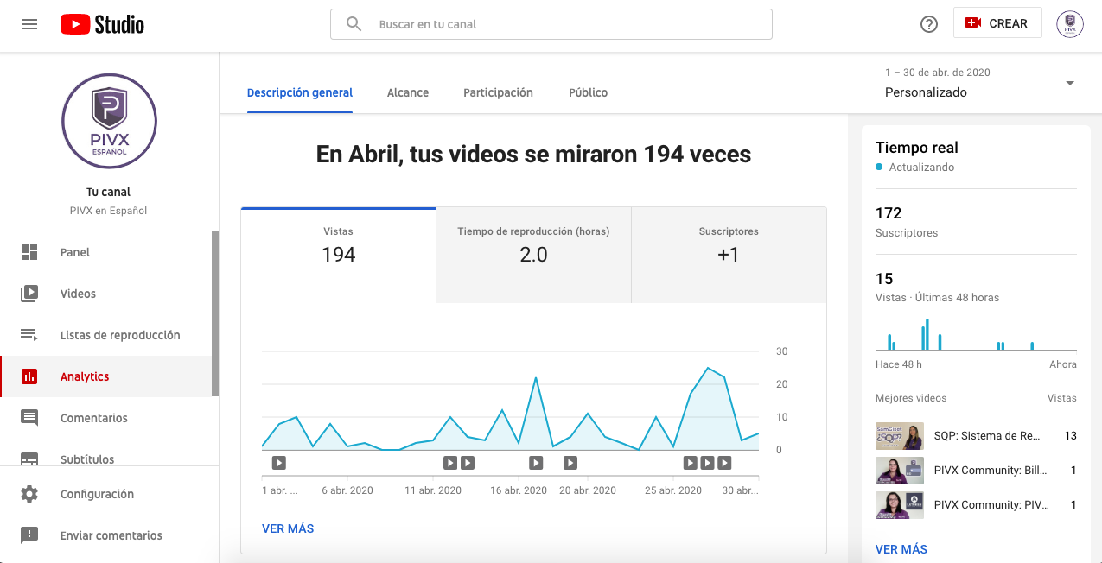Viewport: 1102px width, 563px height.
Task: Click the 15 Vistas last 48 hours value
Action: 884,279
